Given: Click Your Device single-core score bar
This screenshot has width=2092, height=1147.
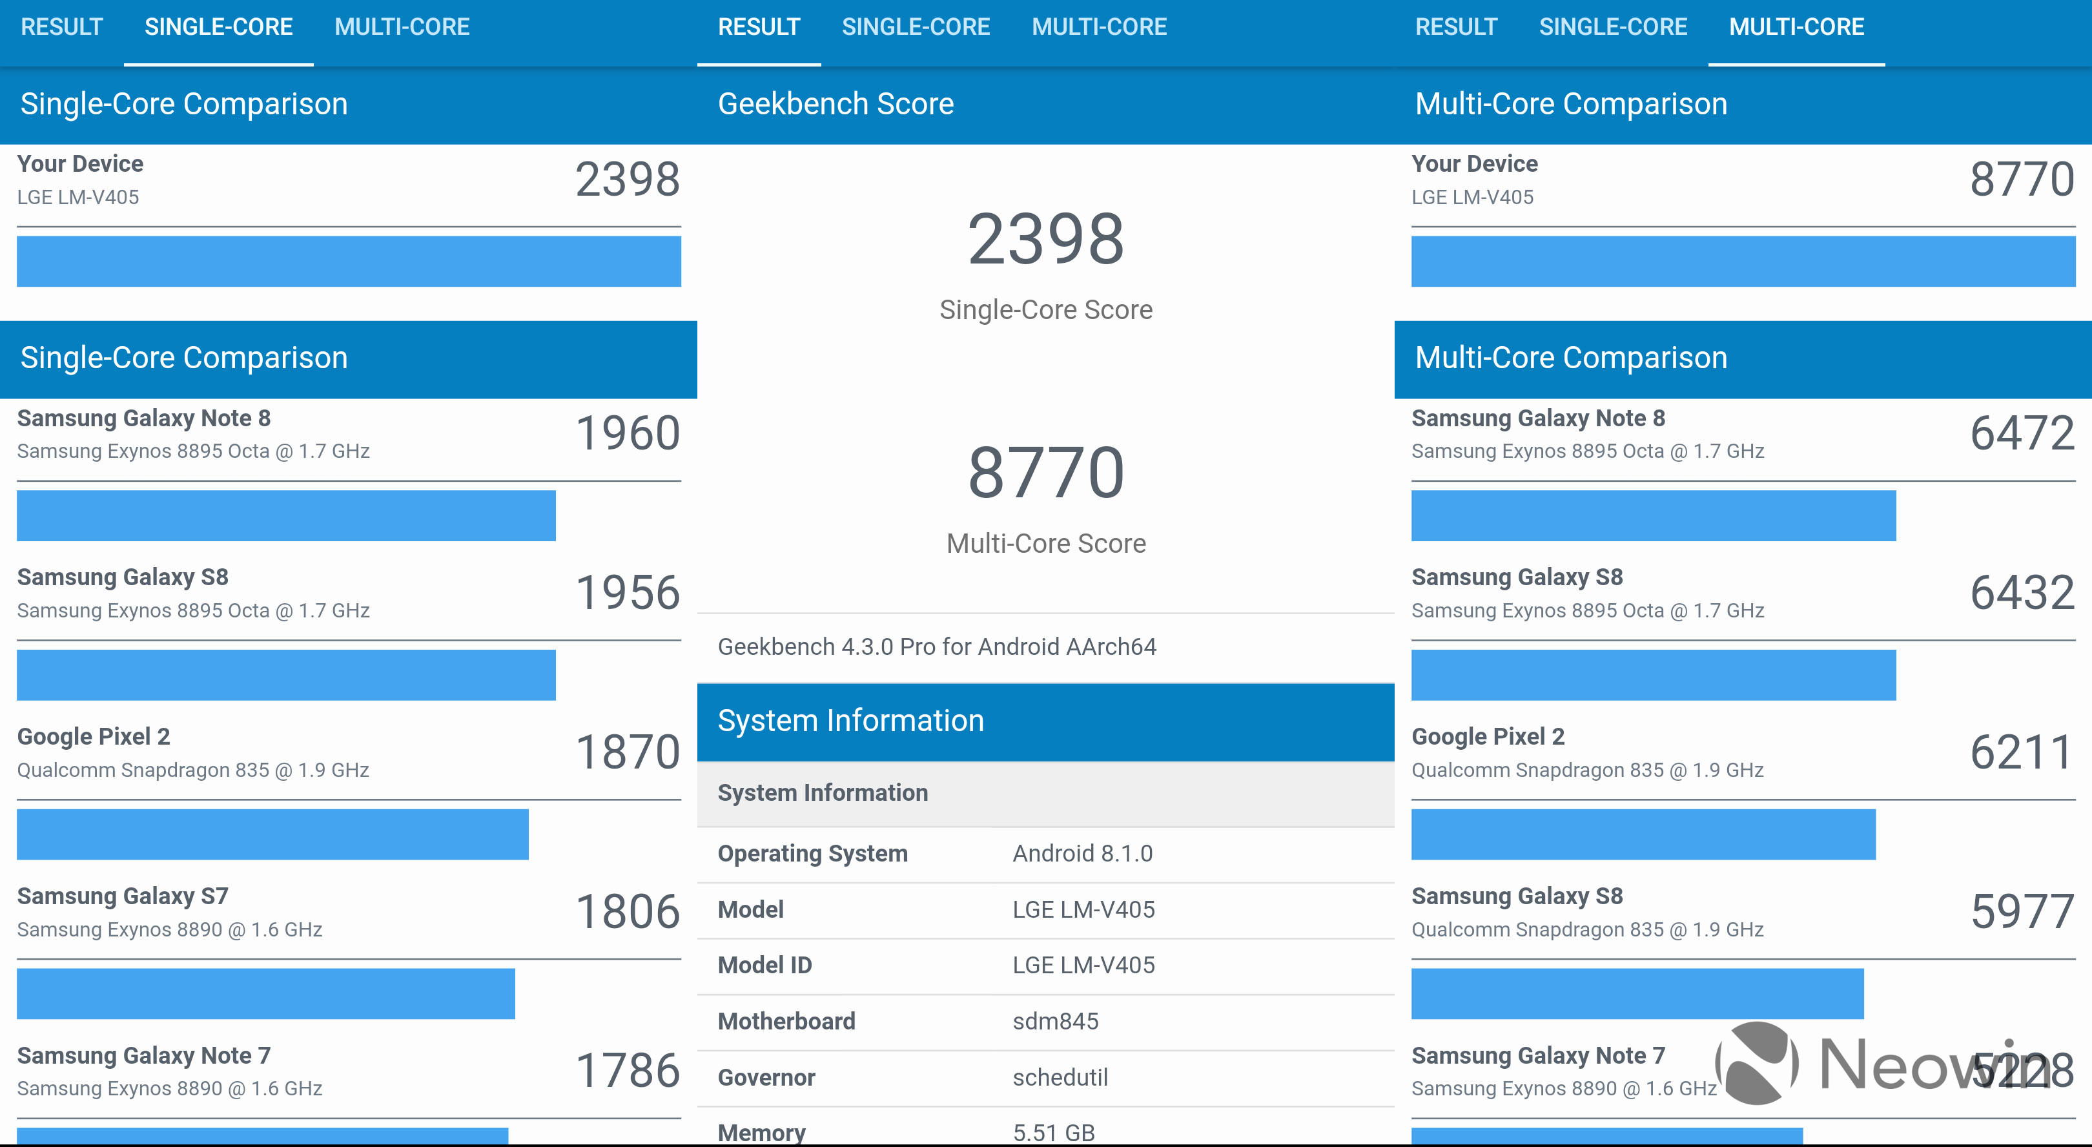Looking at the screenshot, I should tap(349, 262).
